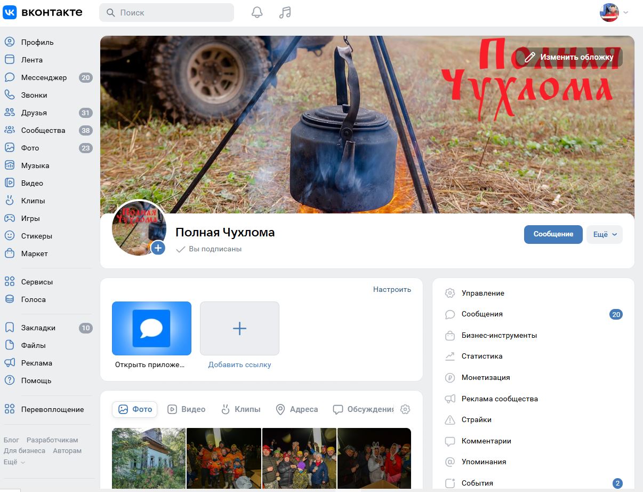Click the music note icon in header
The height and width of the screenshot is (492, 643).
click(285, 13)
